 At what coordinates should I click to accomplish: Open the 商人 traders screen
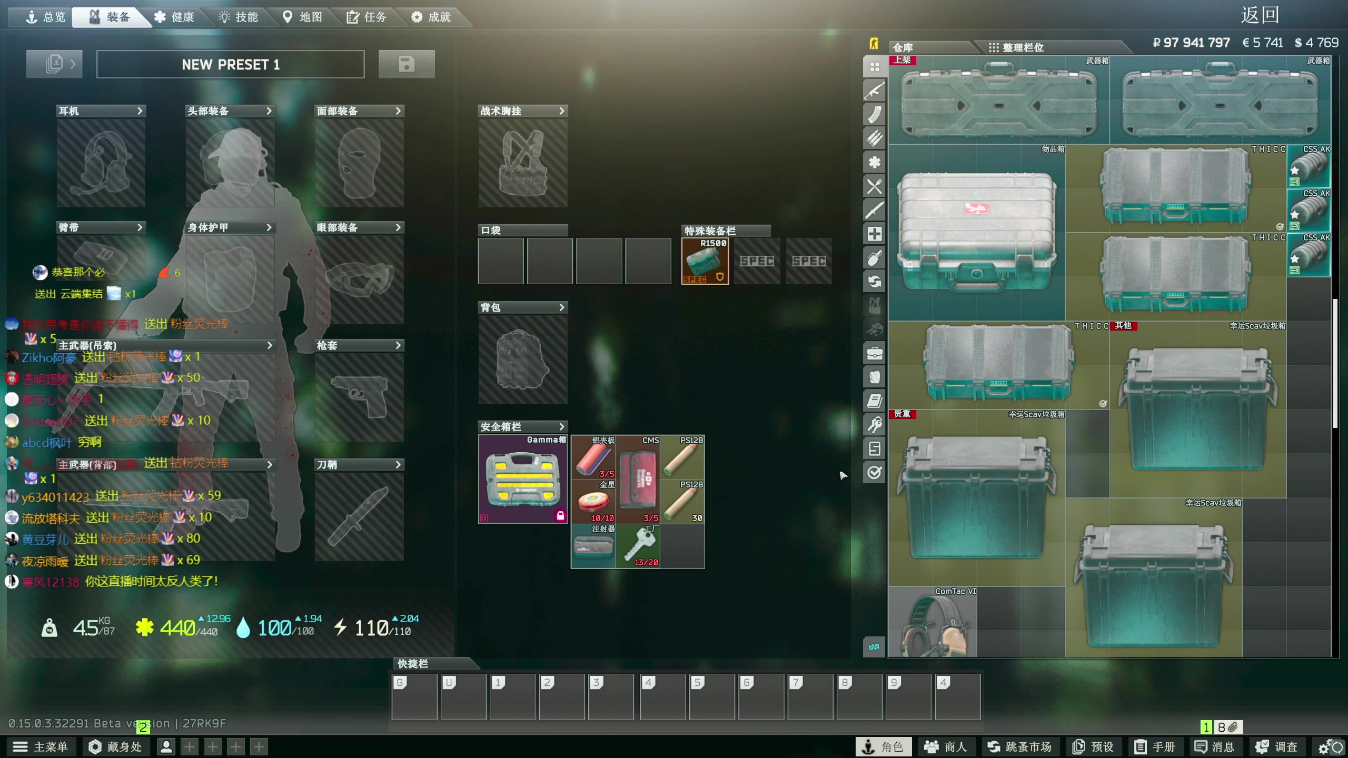(x=946, y=747)
